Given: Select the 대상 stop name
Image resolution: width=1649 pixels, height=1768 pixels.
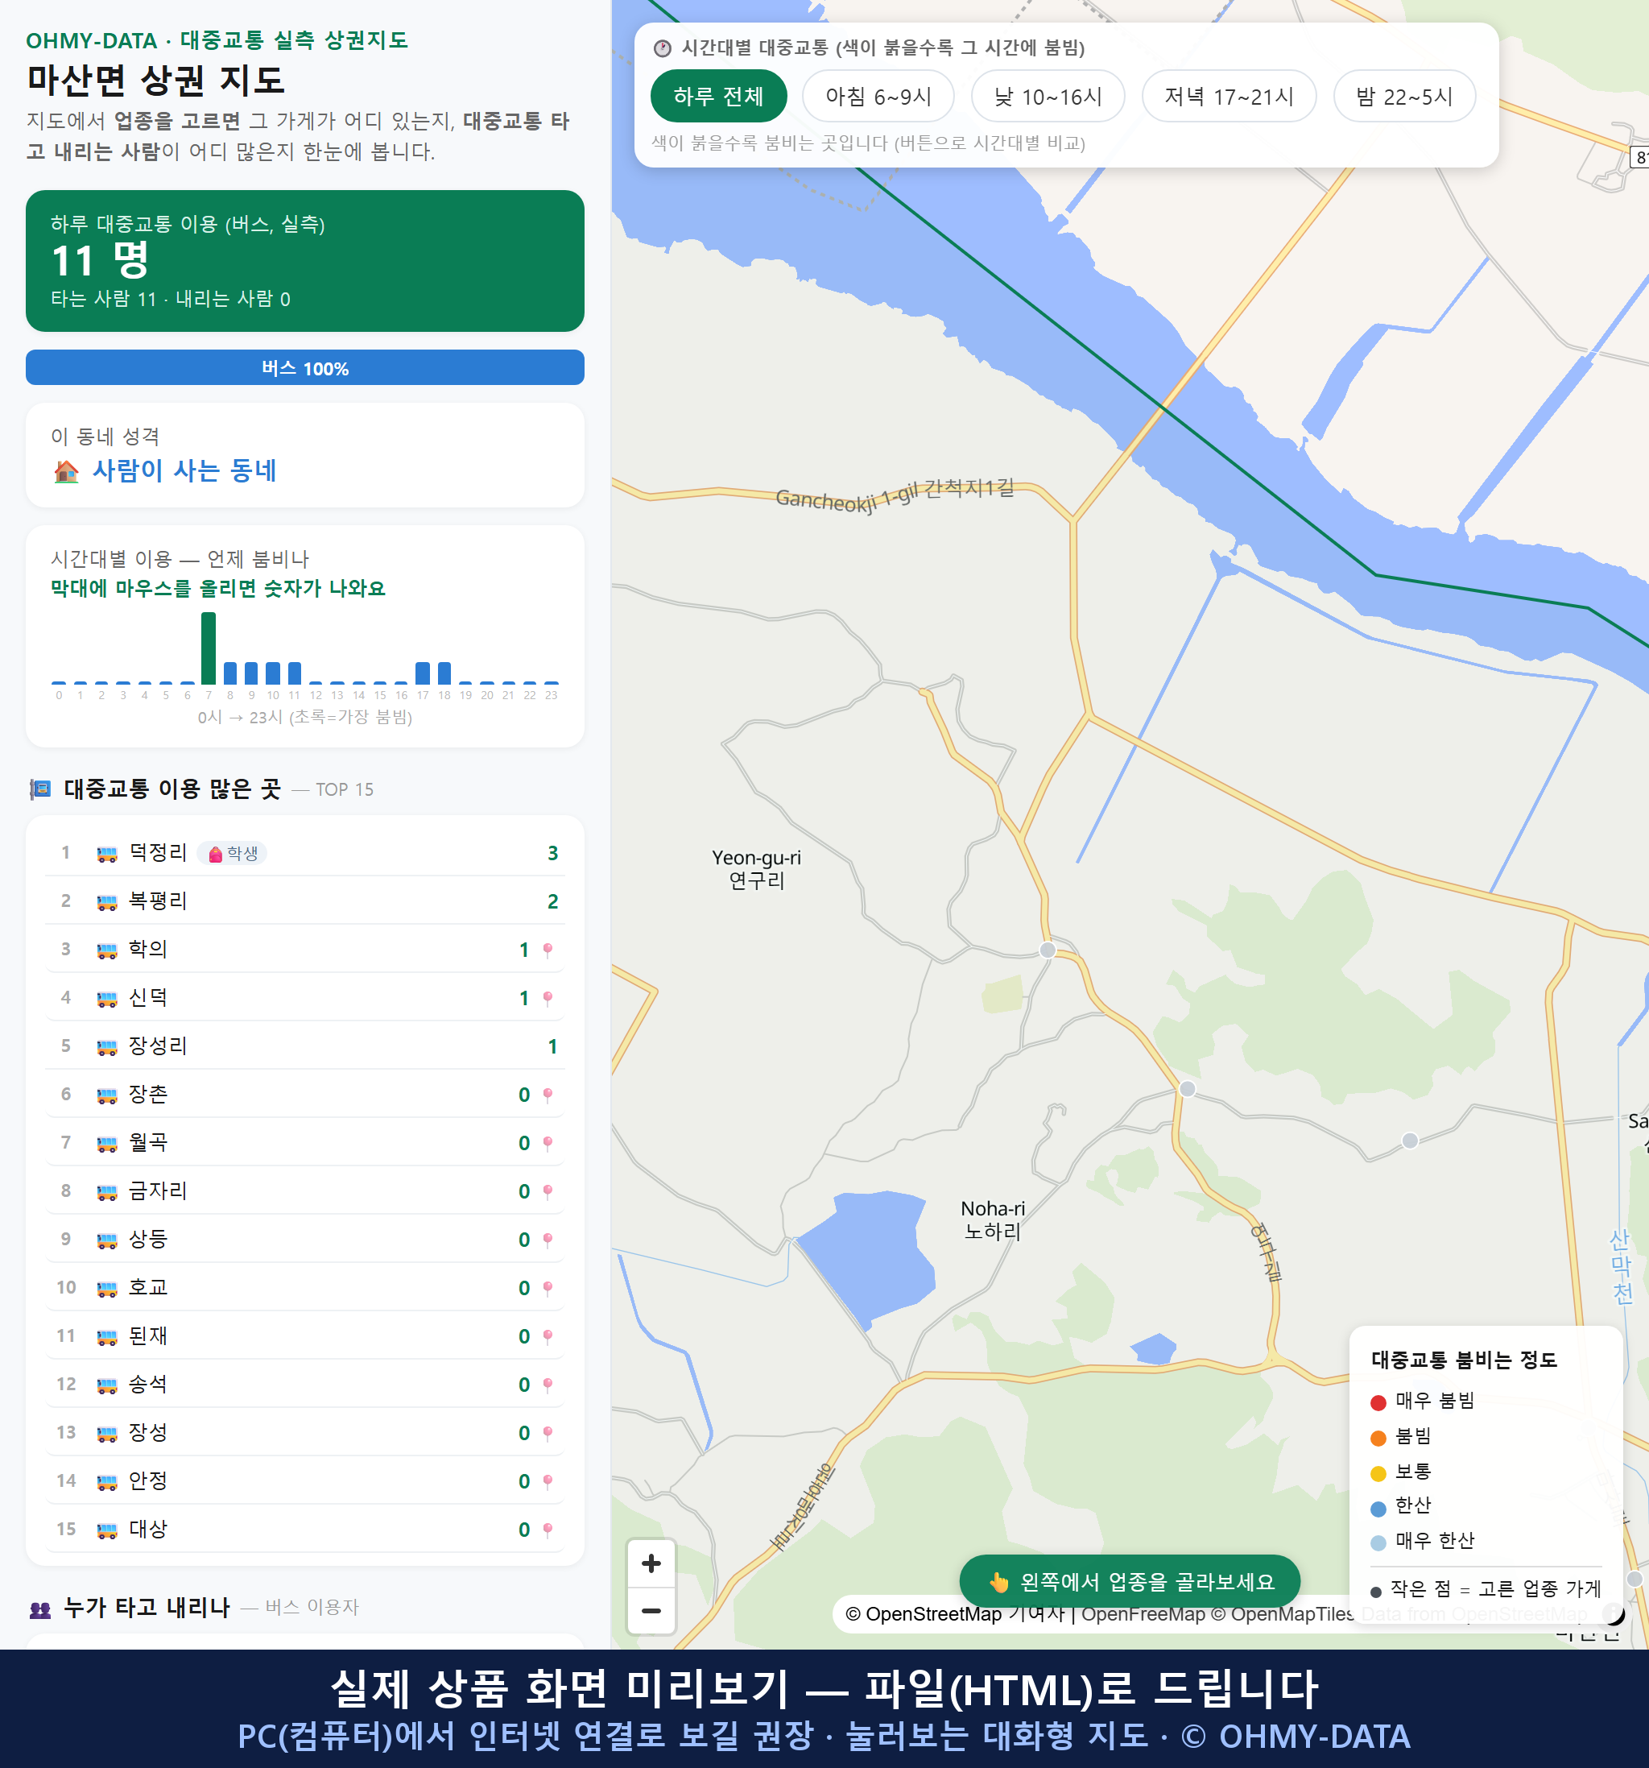Looking at the screenshot, I should point(147,1530).
